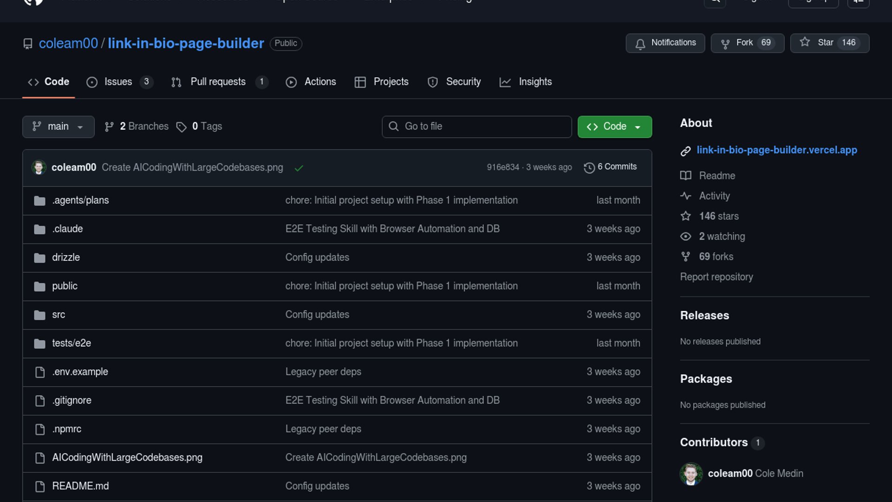Screen dimensions: 892x502
Task: Open the Pull requests tab
Action: point(218,82)
